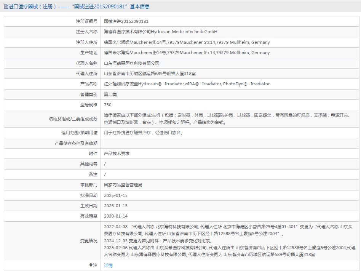Select management class value 第二类
361x272 pixels.
[110, 94]
